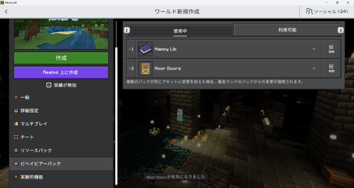Expand the Moor Doors pack details chevron
The height and width of the screenshot is (188, 354).
coord(314,68)
